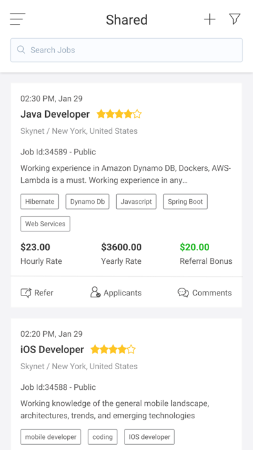253x450 pixels.
Task: Click Job Id:34589 - Public text
Action: pyautogui.click(x=58, y=152)
